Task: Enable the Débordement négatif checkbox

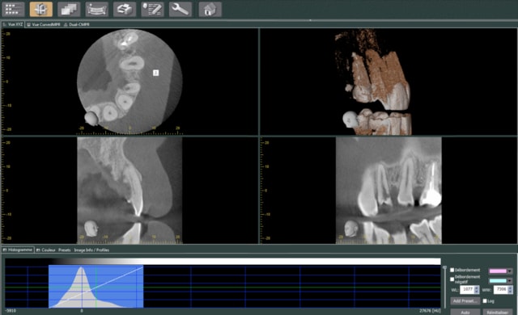Action: click(x=452, y=279)
